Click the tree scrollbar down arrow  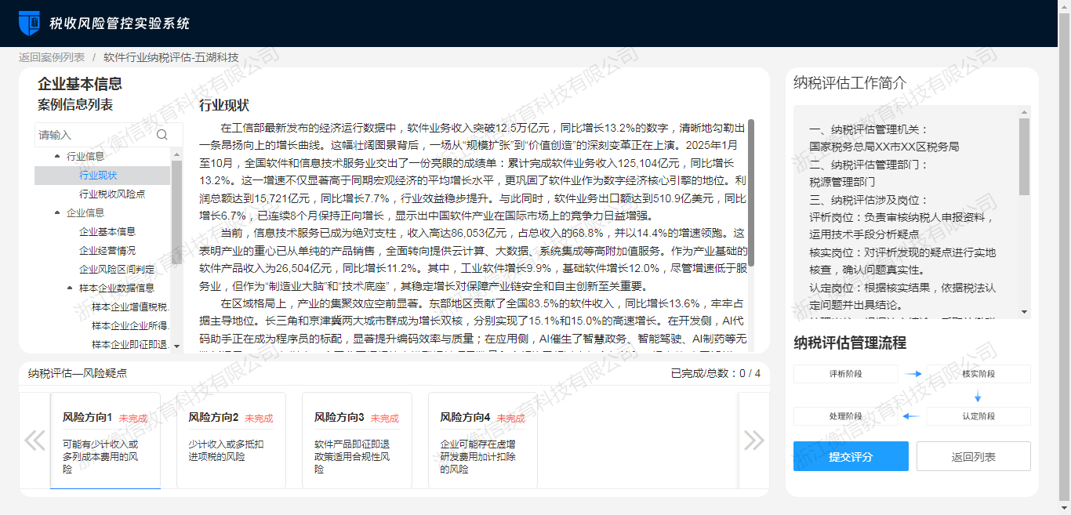(176, 346)
